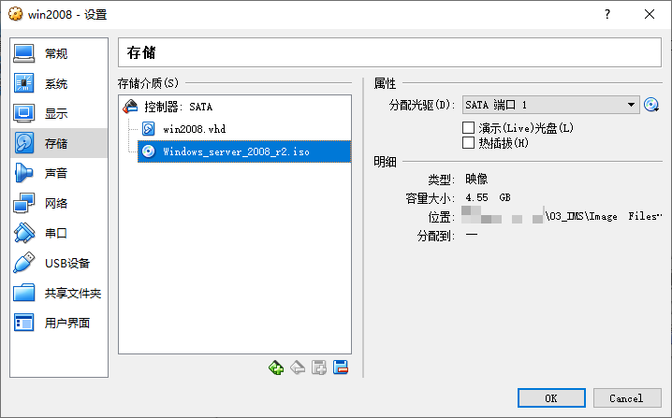Open the 常规 (General) settings category
The image size is (672, 418).
[x=59, y=53]
